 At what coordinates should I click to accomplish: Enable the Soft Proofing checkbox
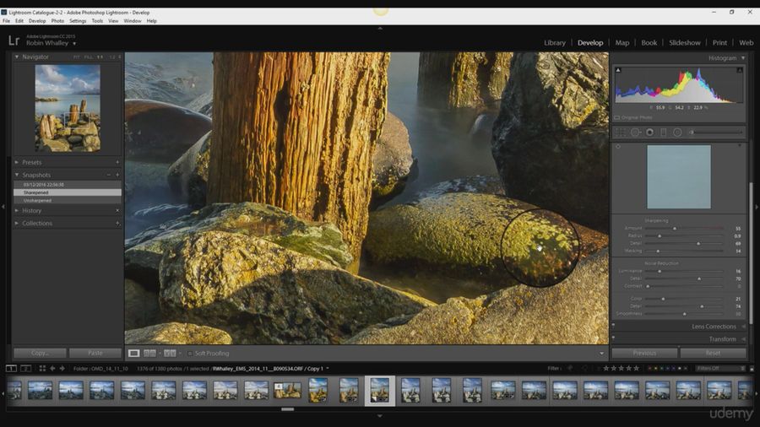pos(190,353)
